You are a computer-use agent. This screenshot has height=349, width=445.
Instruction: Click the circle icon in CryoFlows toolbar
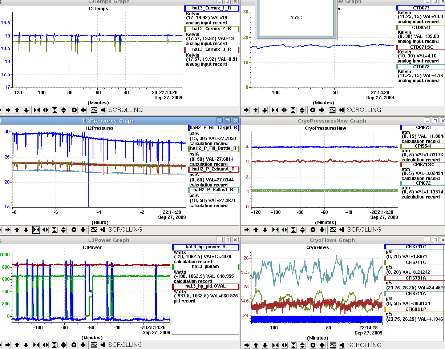coord(313,345)
